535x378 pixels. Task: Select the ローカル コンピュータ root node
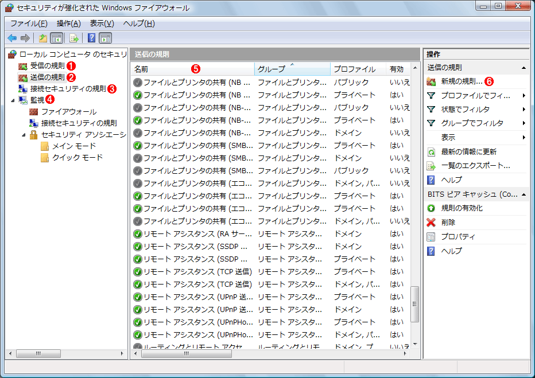coord(73,54)
